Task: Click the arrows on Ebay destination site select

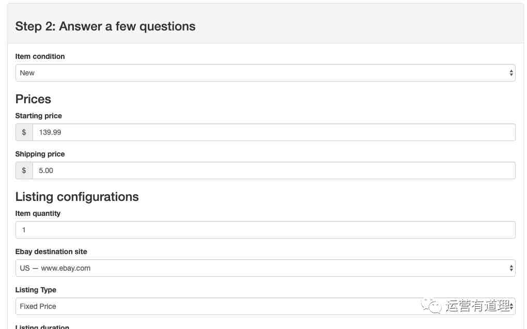Action: [511, 268]
